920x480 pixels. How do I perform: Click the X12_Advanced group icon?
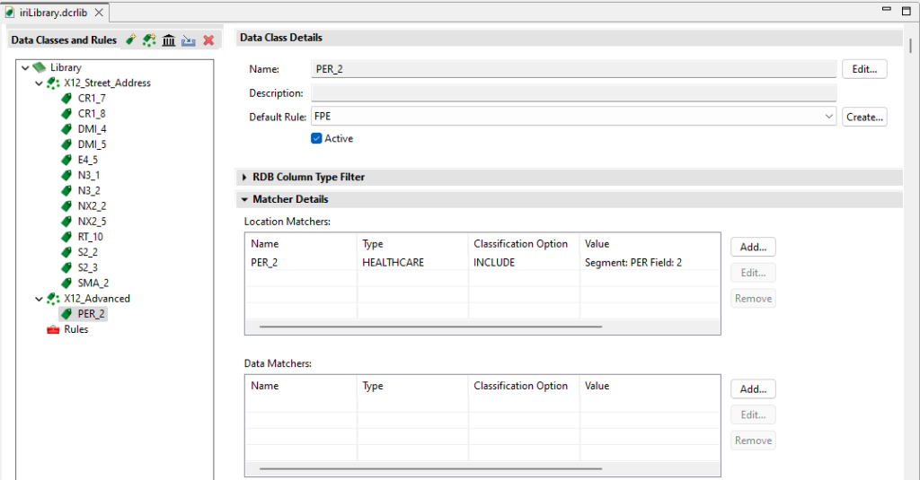coord(53,299)
